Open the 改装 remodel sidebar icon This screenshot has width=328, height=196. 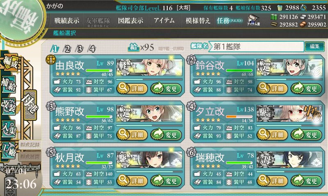(9, 106)
